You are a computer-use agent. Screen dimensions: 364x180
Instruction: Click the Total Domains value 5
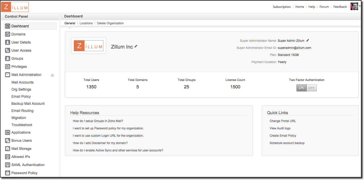click(x=137, y=87)
